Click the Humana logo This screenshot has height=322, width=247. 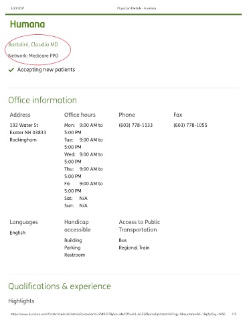[27, 24]
